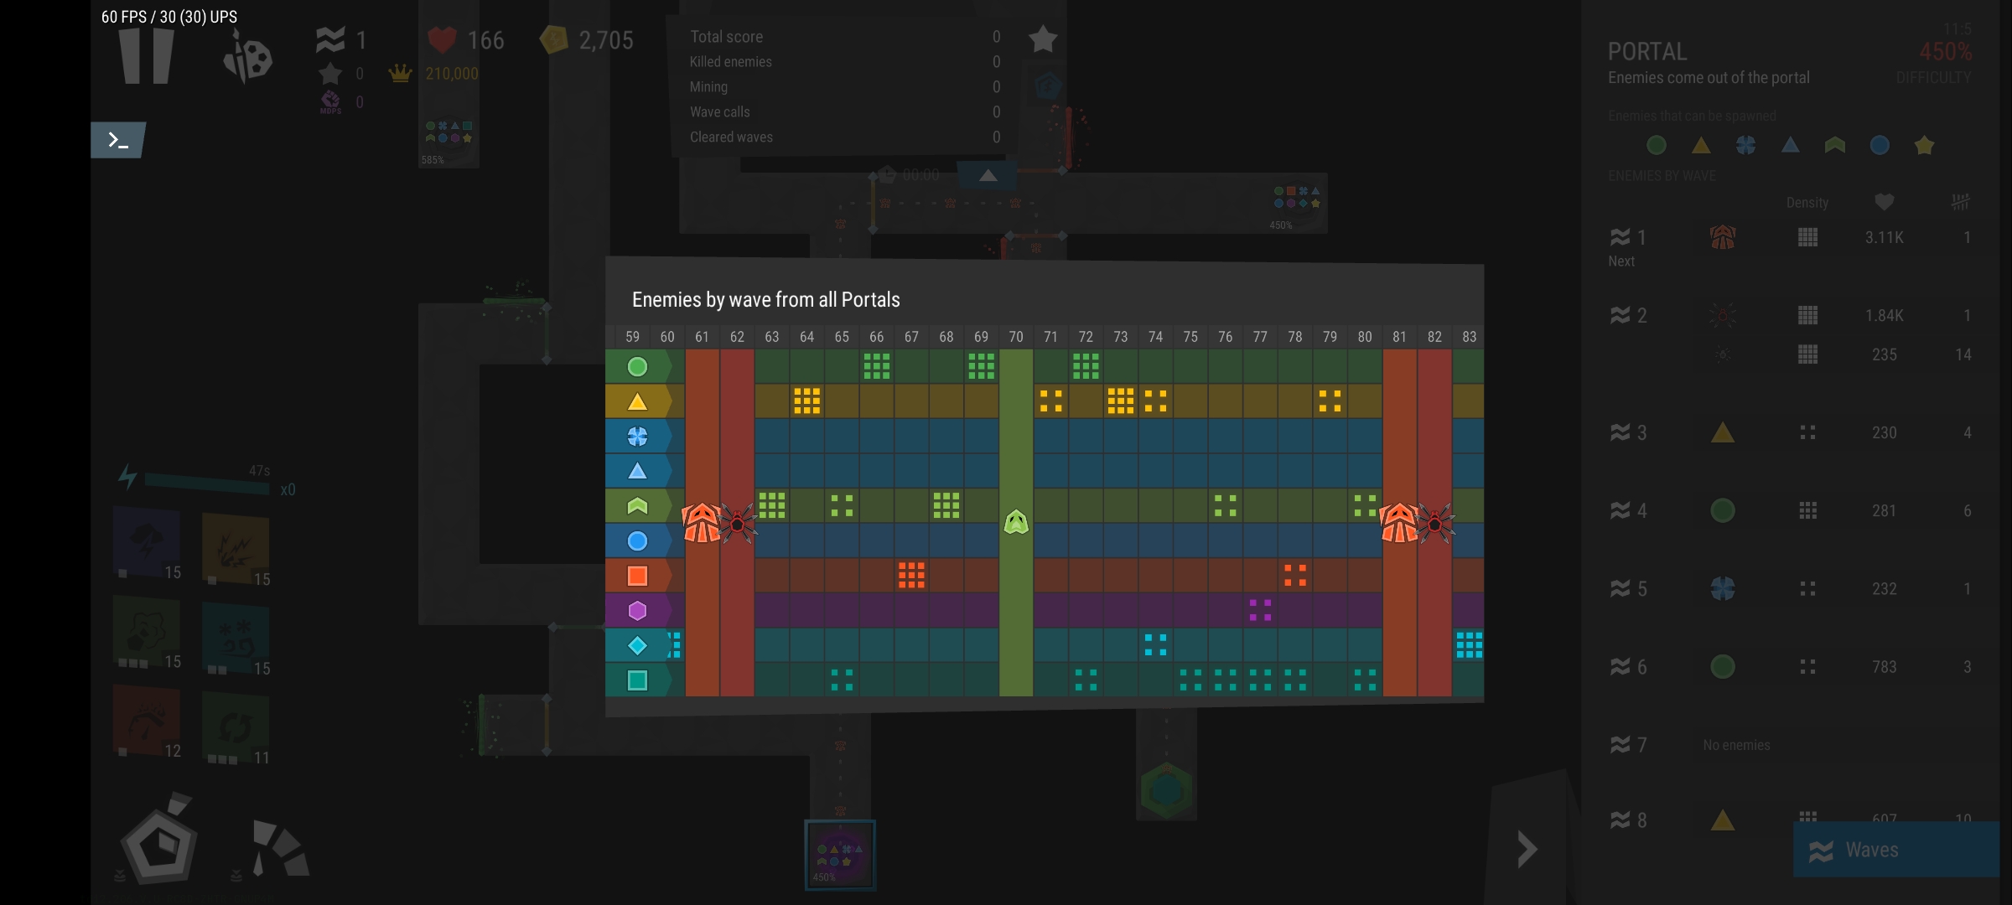Collapse side panel with right chevron arrow

1527,850
